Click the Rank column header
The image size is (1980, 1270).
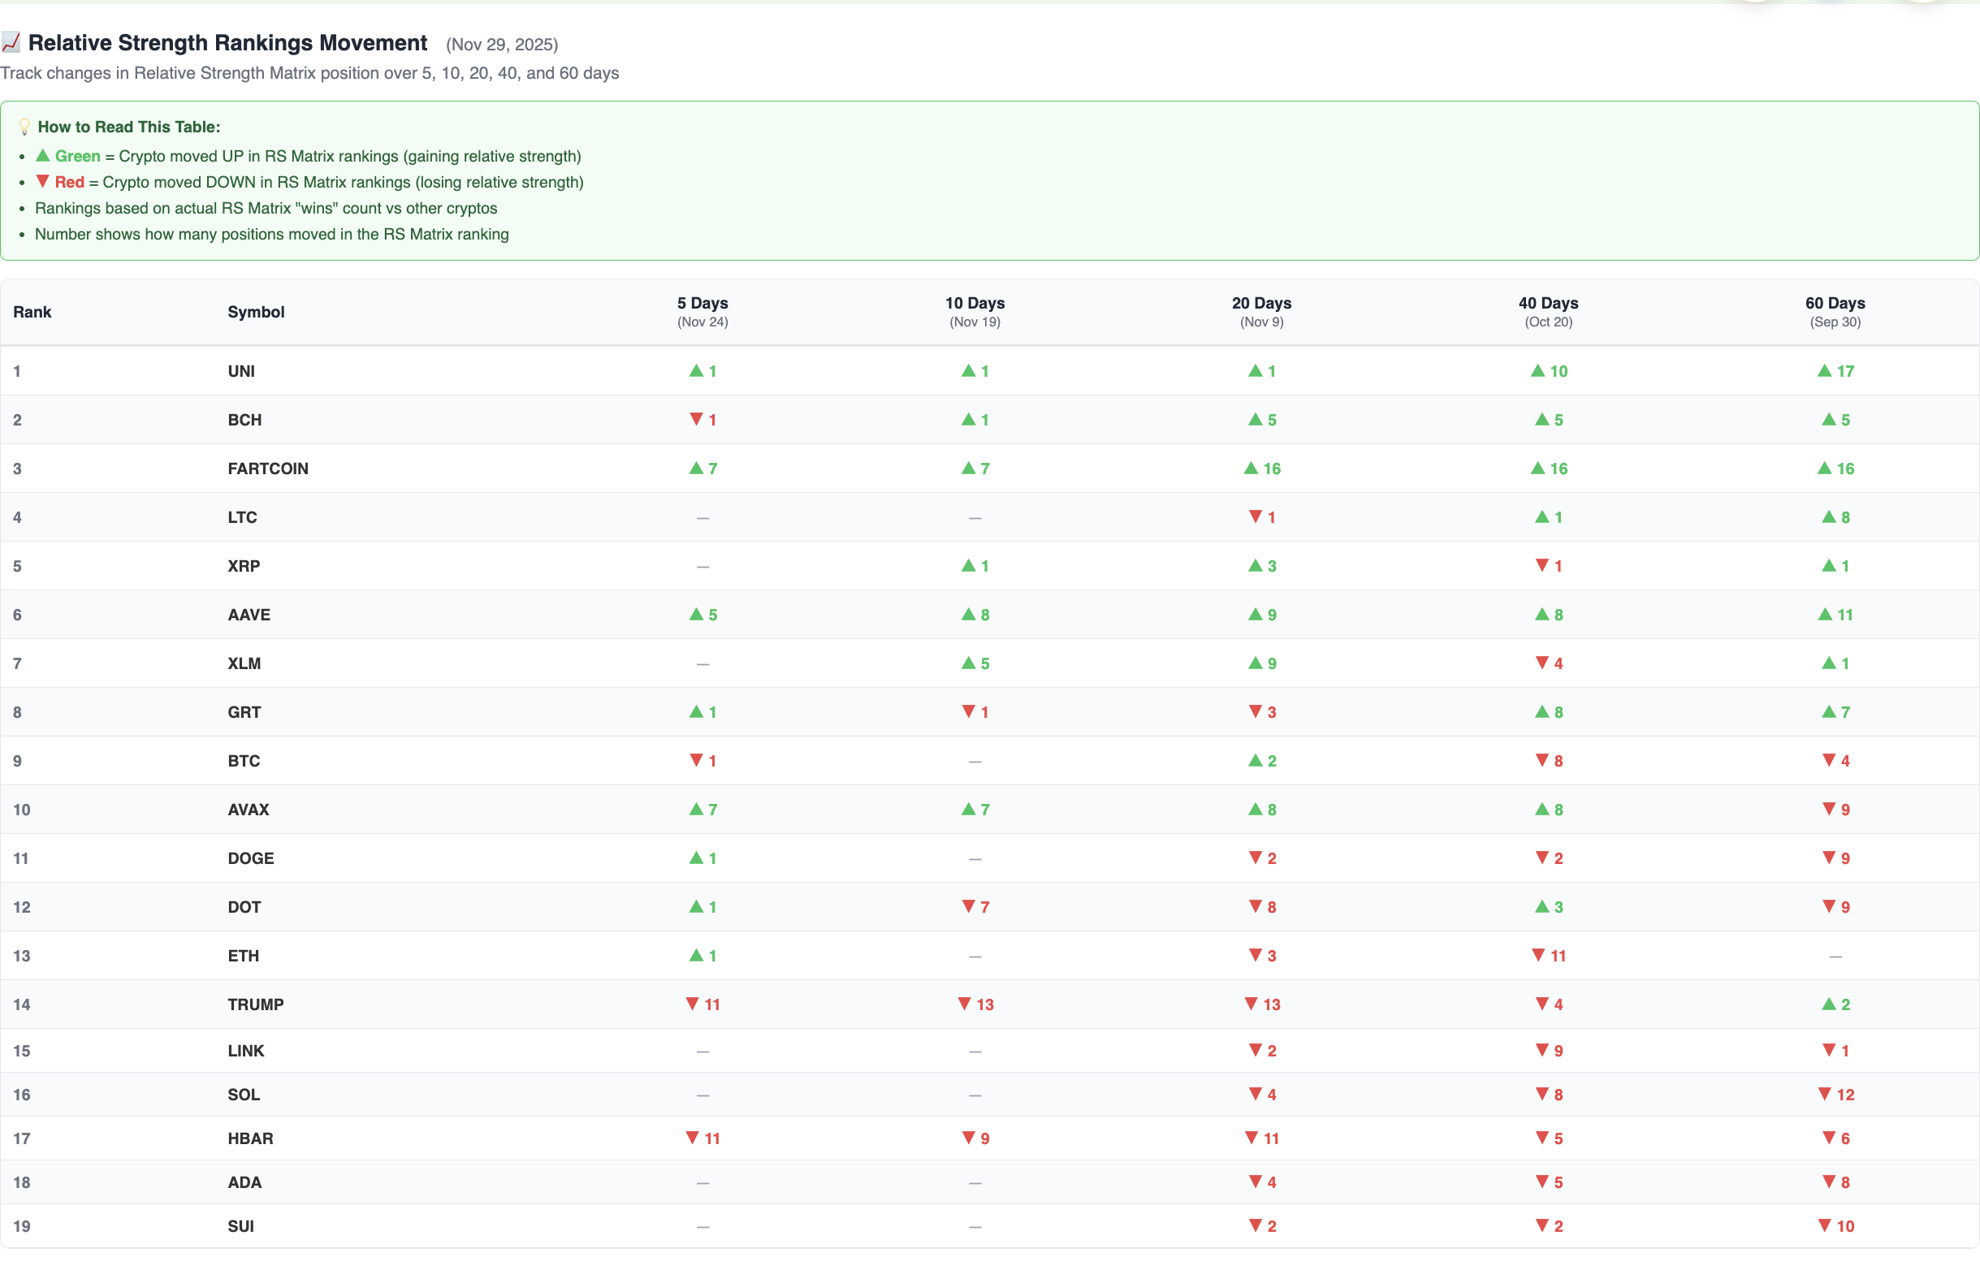click(32, 312)
